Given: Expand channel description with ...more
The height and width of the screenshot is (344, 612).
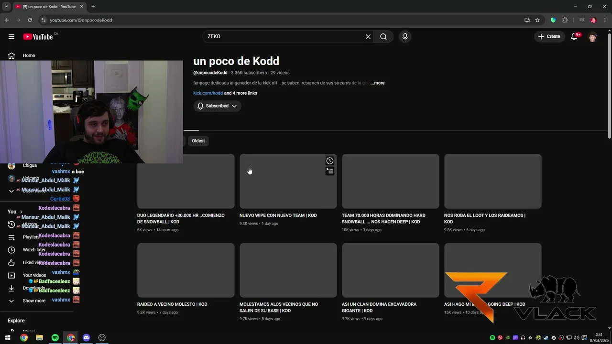Looking at the screenshot, I should tap(377, 83).
